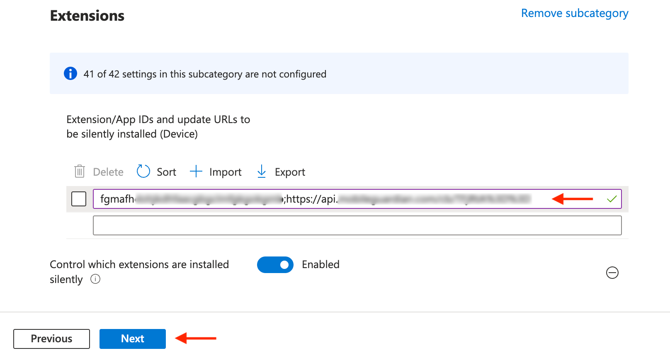Viewport: 670px width, 358px height.
Task: Click the minus circle remove-setting icon
Action: 612,273
